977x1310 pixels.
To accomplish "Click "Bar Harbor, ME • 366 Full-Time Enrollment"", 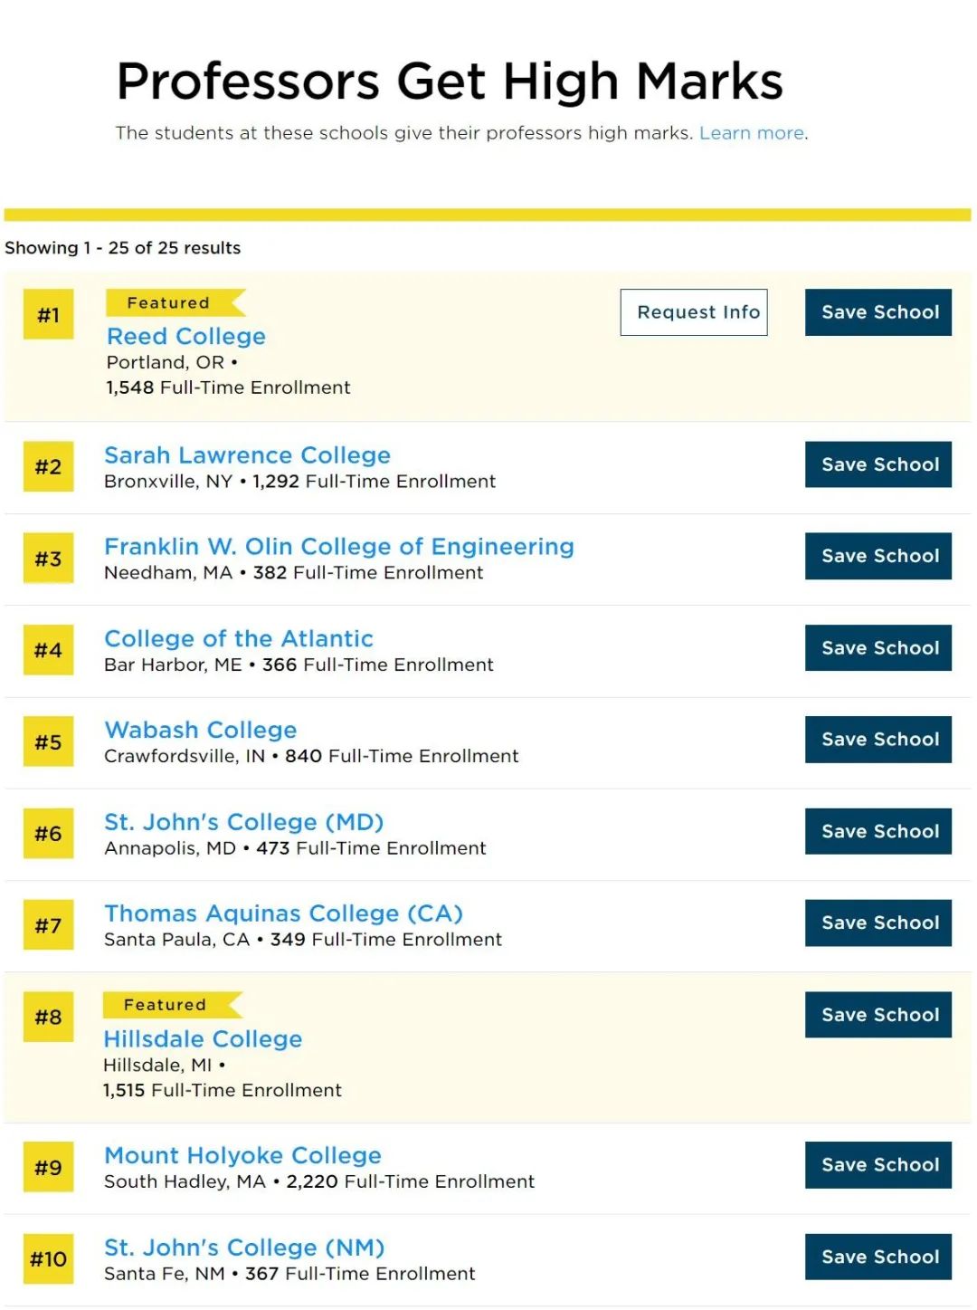I will (x=299, y=665).
